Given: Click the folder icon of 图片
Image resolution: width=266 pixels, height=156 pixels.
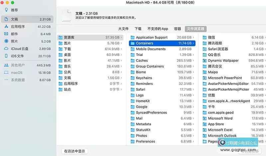Looking at the screenshot, I should point(61,43).
